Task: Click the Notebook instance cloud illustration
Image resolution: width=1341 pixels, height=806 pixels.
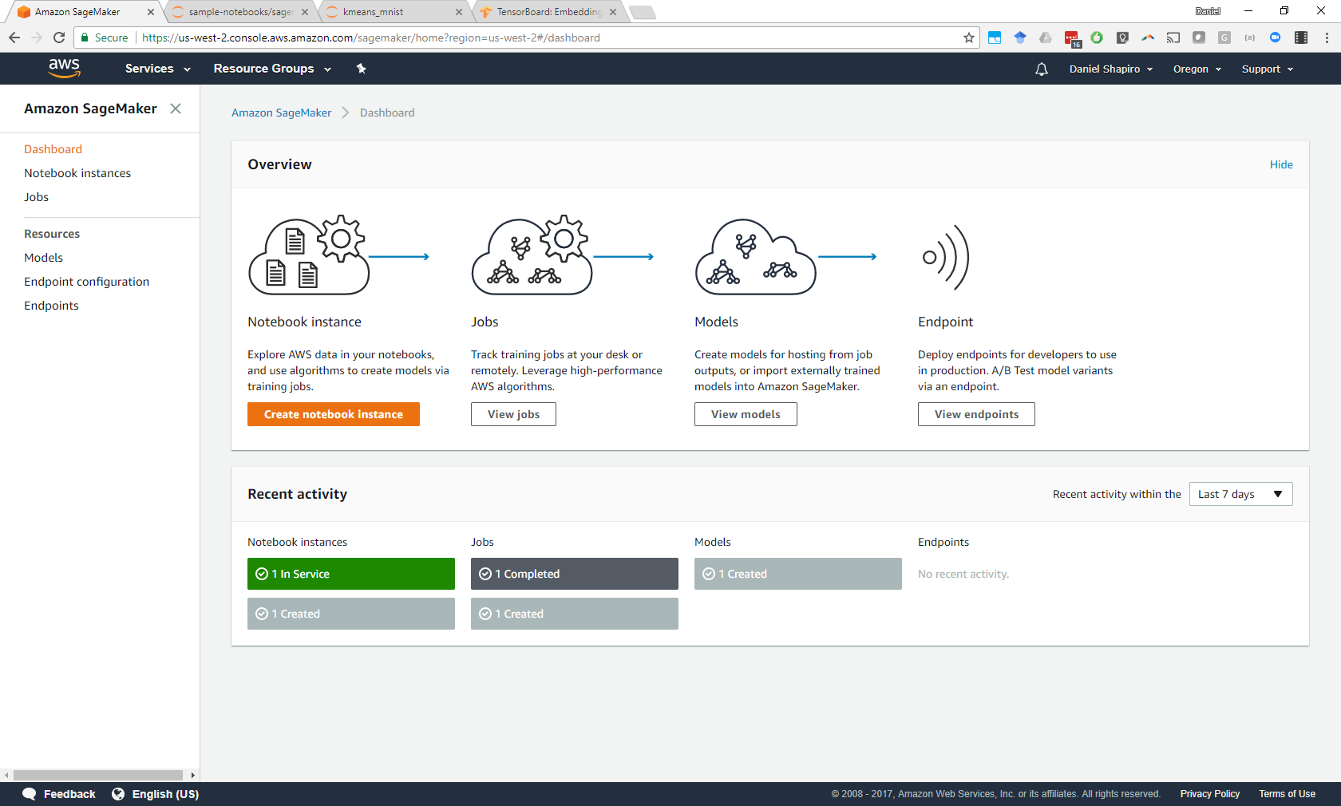Action: pos(308,255)
